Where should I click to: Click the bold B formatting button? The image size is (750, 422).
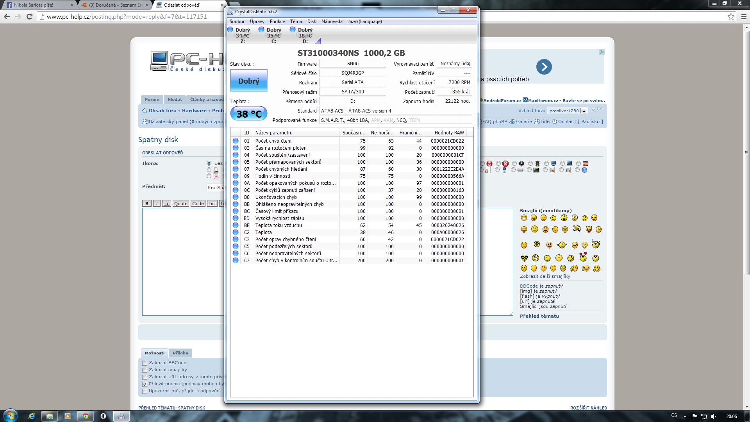tap(147, 204)
